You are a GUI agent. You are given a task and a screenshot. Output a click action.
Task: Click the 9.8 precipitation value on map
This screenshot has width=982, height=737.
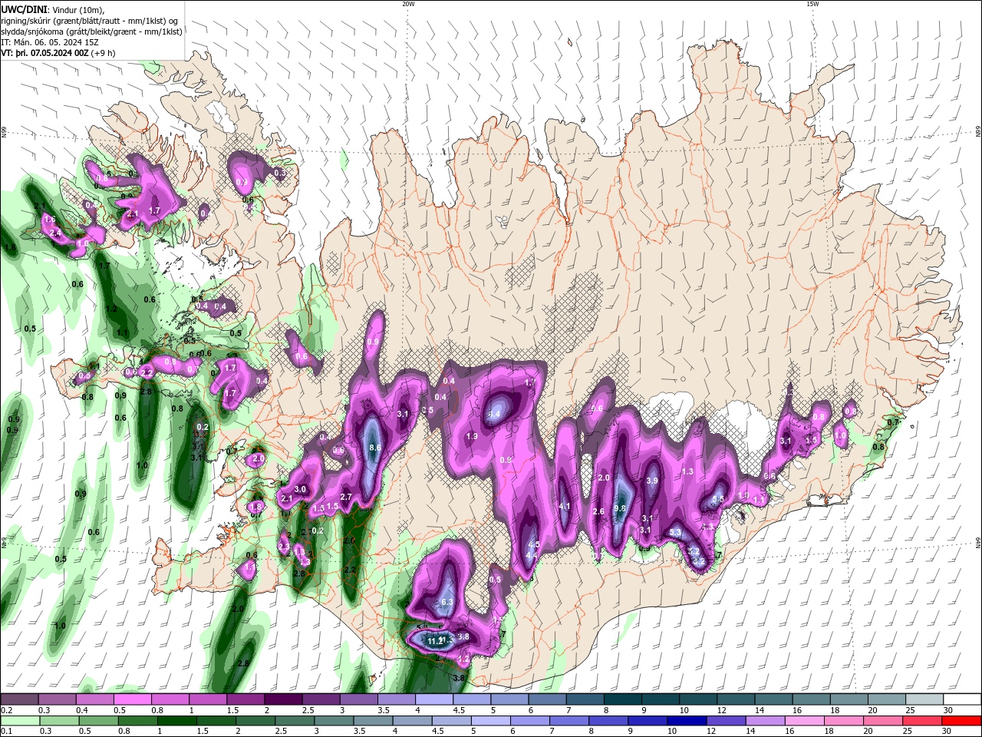621,508
